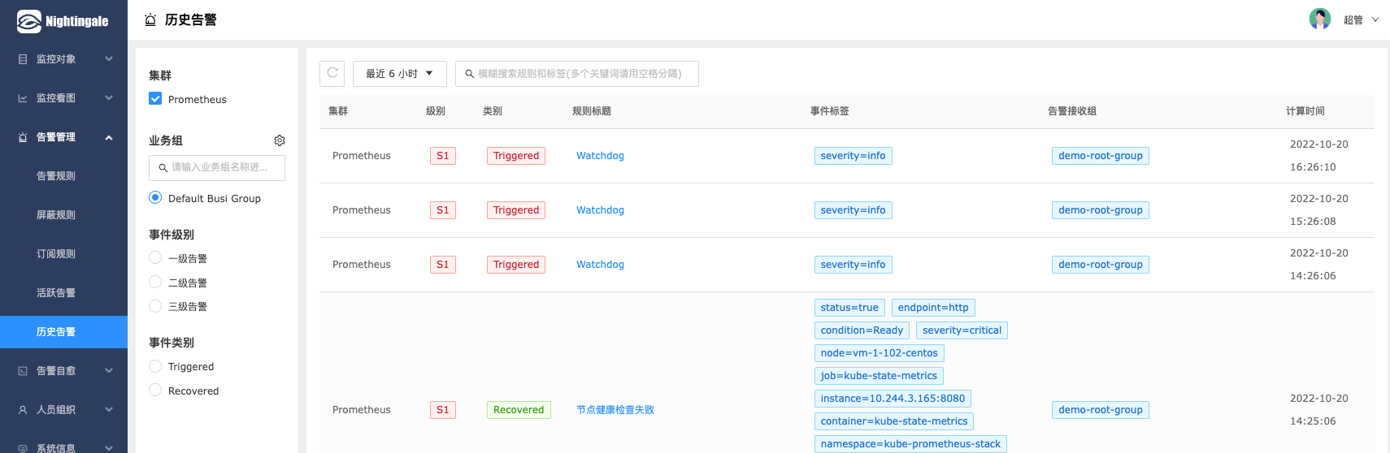Open the first Watchdog rule link
Viewport: 1390px width, 453px height.
click(x=600, y=156)
